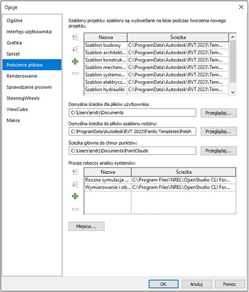This screenshot has width=249, height=292.
Task: Open Interfejs użytkownika options page
Action: 32,32
